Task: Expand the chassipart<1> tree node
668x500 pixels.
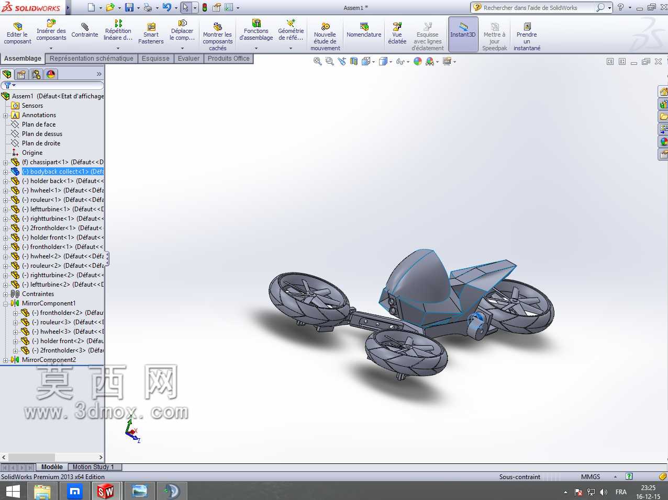Action: click(x=6, y=163)
